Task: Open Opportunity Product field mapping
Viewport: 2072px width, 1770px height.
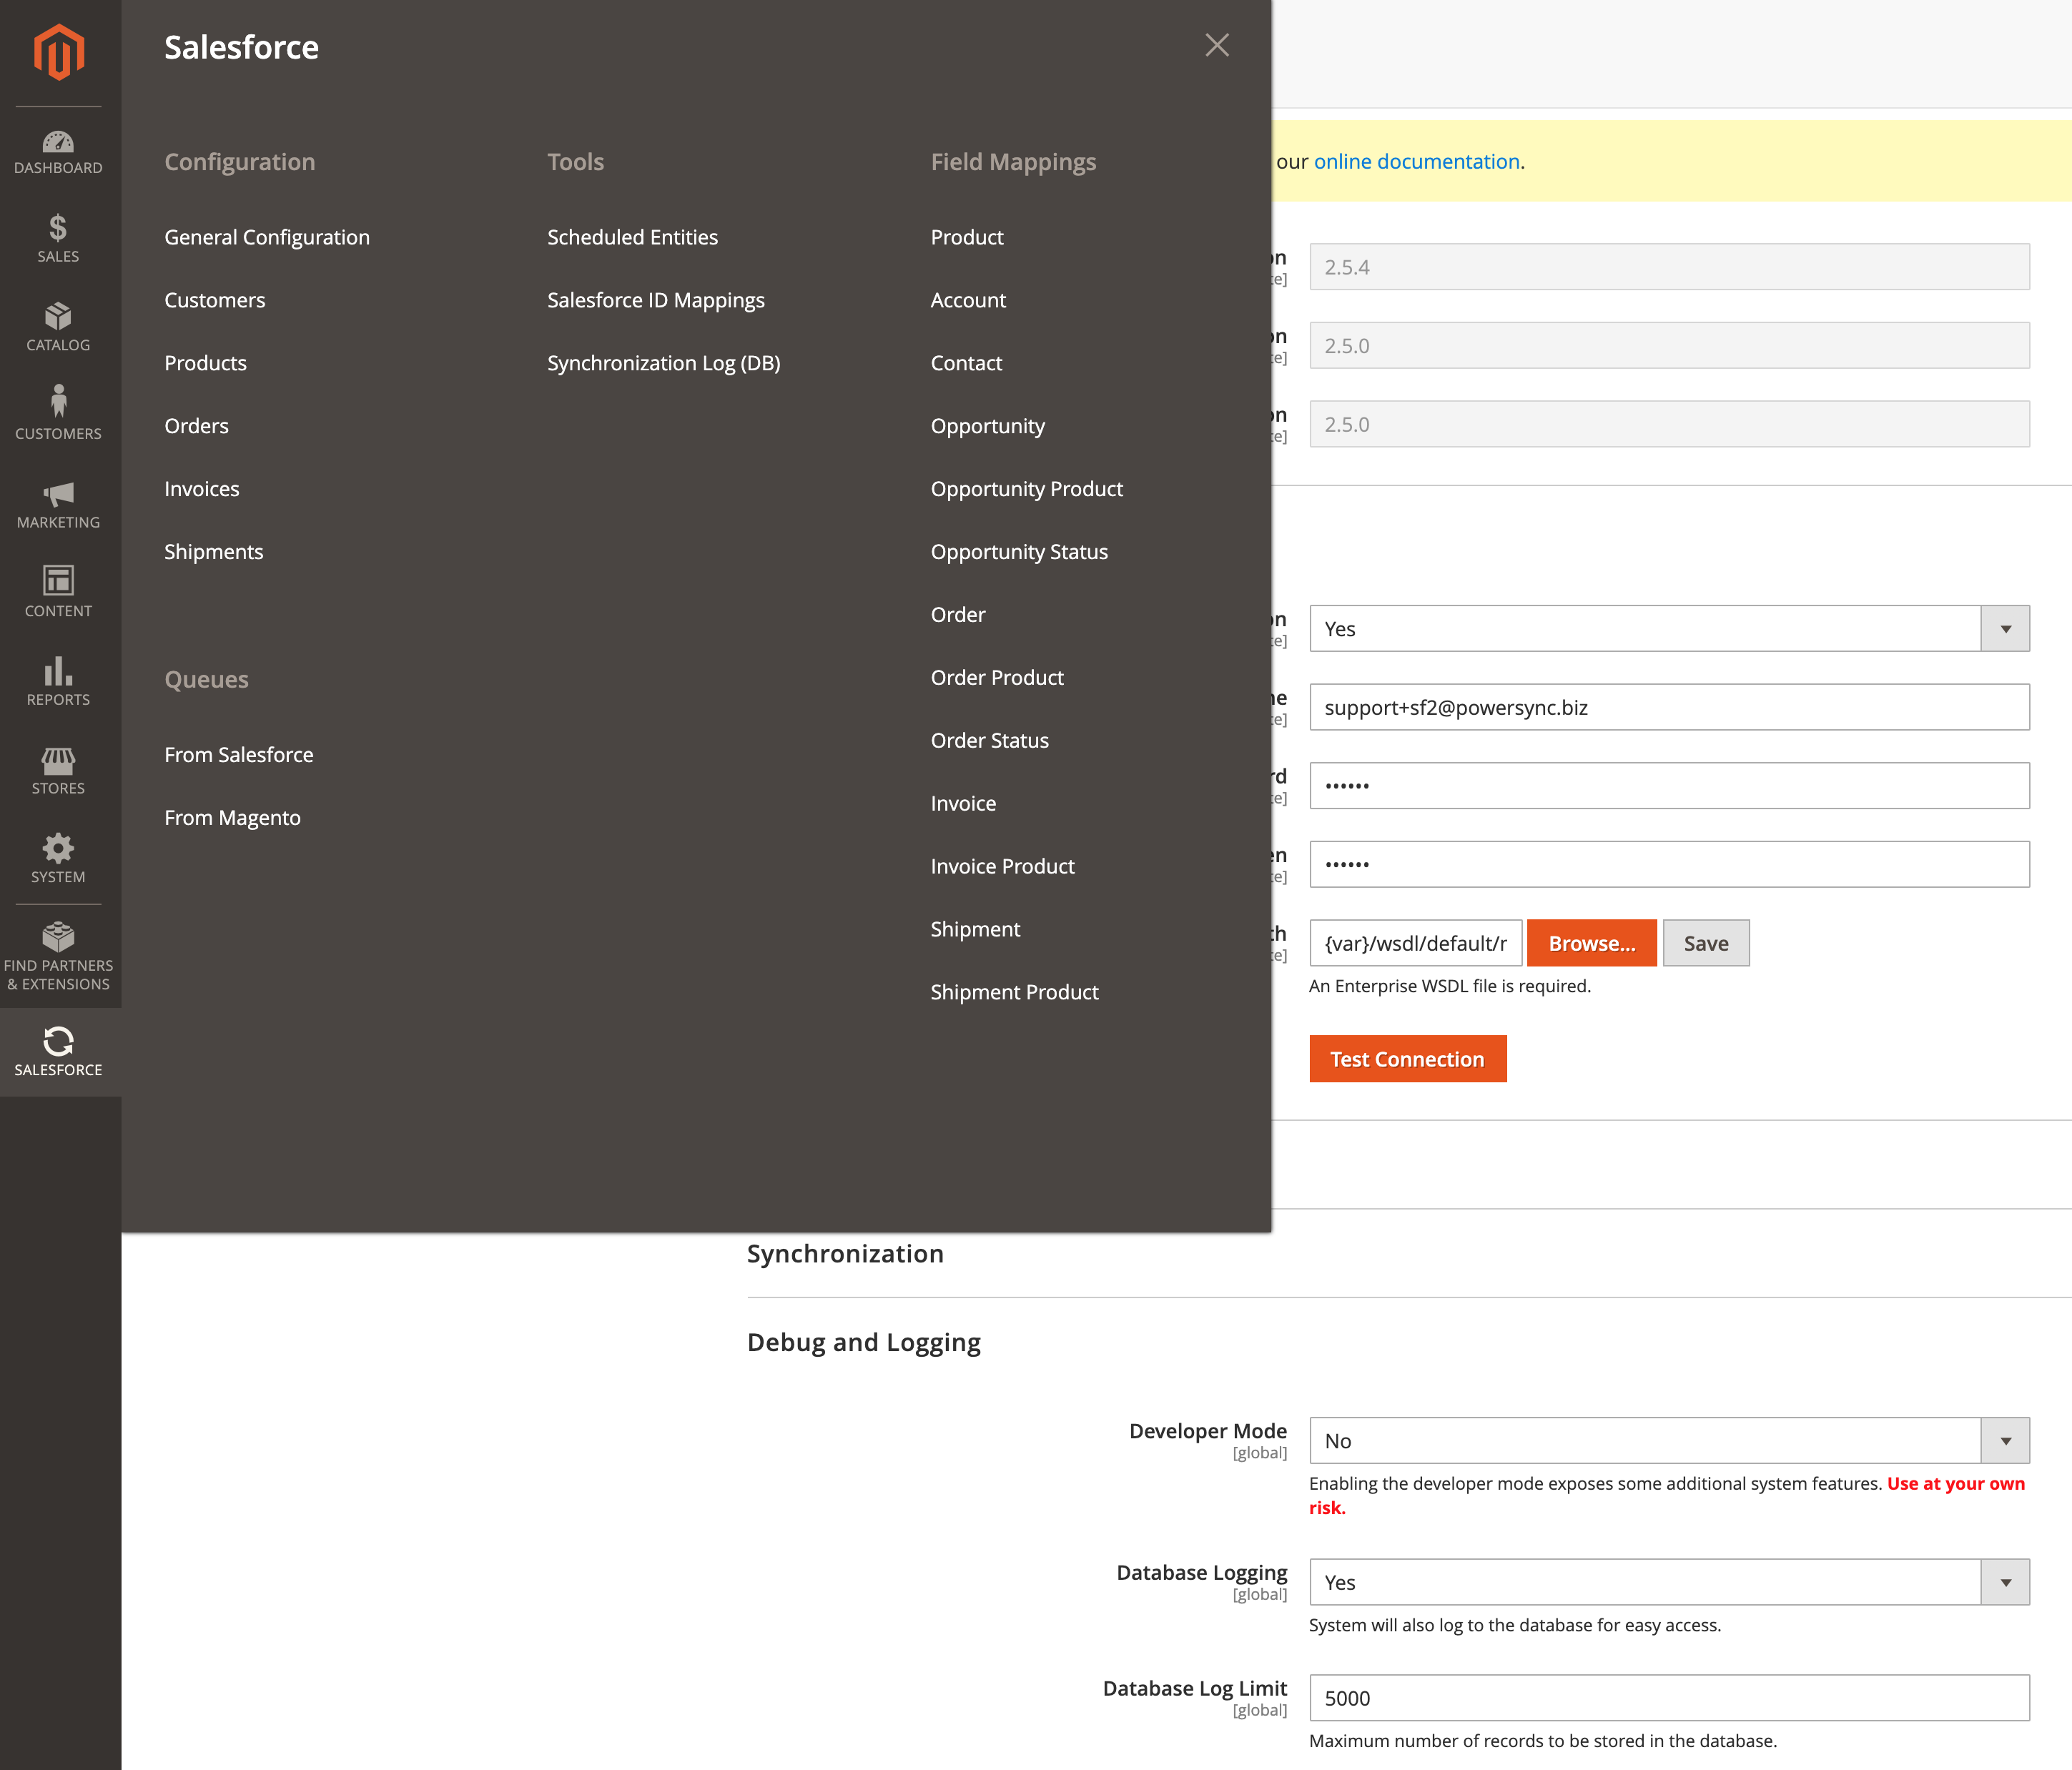Action: tap(1026, 489)
